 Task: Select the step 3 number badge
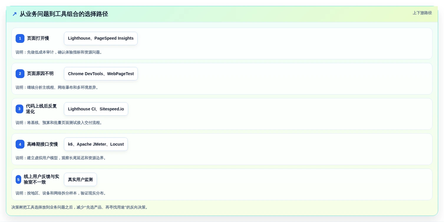(19, 109)
